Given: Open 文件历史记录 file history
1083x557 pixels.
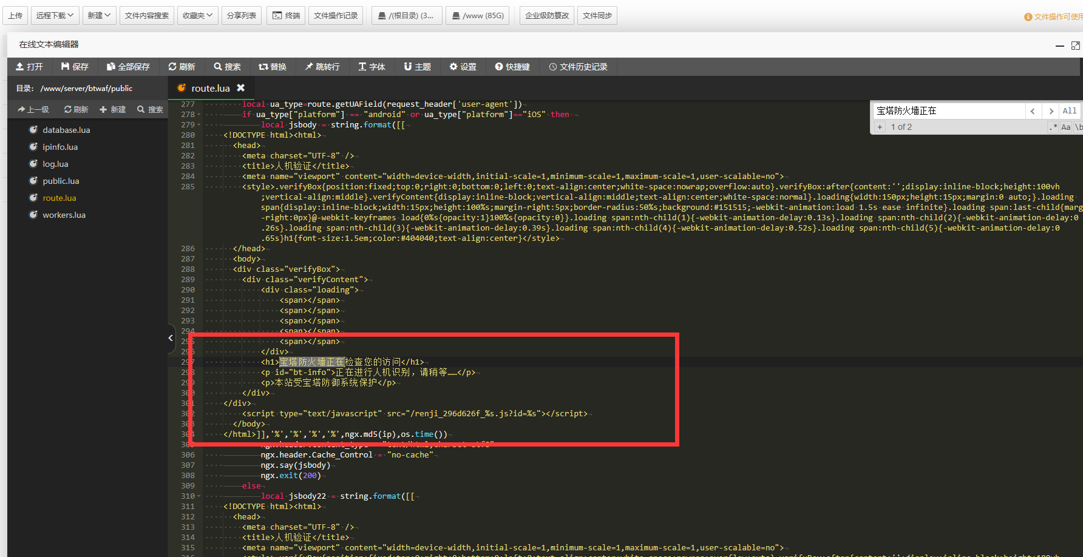Looking at the screenshot, I should click(x=578, y=67).
